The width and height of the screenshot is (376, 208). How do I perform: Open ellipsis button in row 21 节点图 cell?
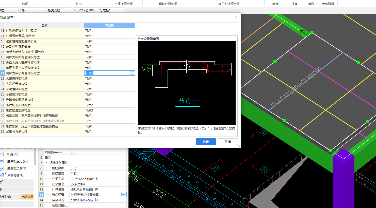click(132, 73)
